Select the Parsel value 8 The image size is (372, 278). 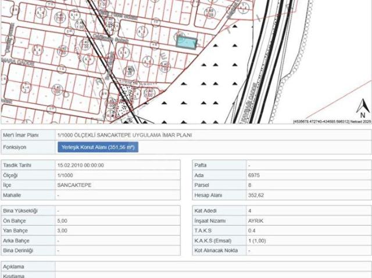coord(250,186)
